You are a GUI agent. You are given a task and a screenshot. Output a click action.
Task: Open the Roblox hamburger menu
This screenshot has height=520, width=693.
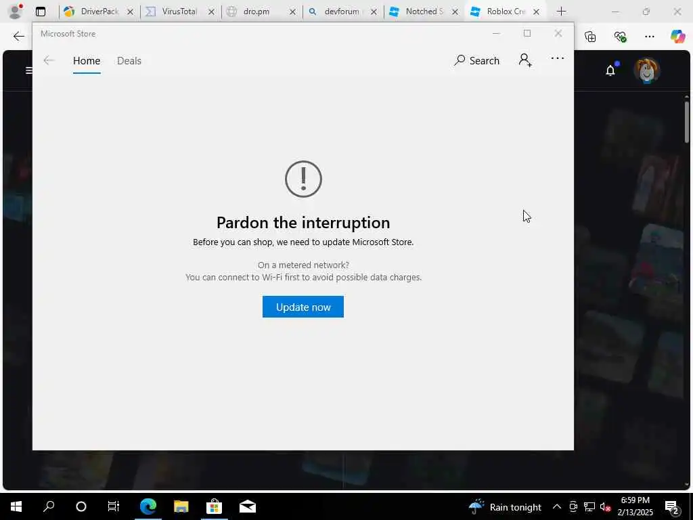click(28, 70)
